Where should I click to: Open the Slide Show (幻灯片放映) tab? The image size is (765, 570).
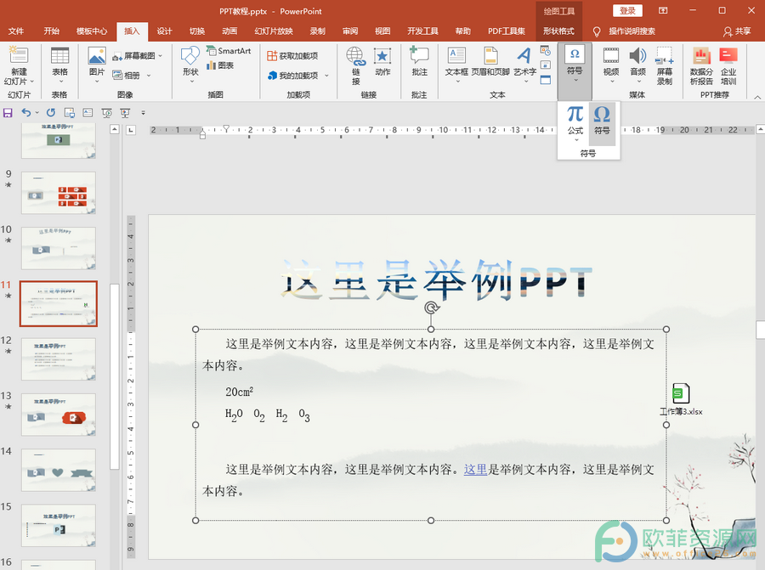pos(274,31)
